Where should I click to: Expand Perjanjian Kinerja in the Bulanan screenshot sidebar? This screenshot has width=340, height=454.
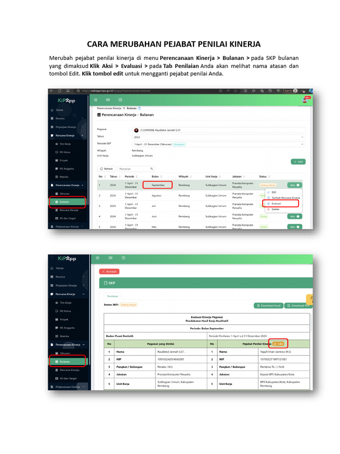(67, 127)
